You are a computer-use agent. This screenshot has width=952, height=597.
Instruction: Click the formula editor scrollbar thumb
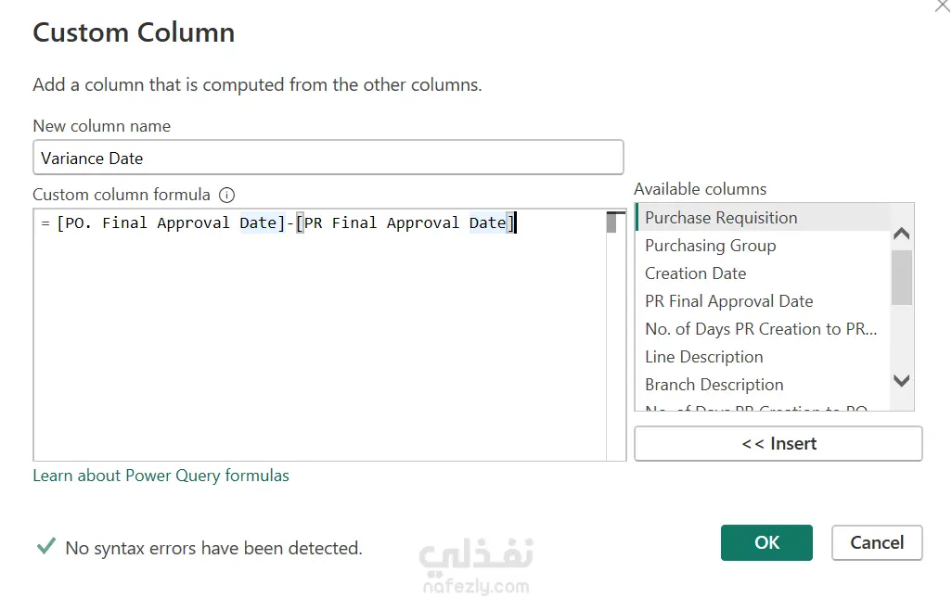pyautogui.click(x=611, y=222)
